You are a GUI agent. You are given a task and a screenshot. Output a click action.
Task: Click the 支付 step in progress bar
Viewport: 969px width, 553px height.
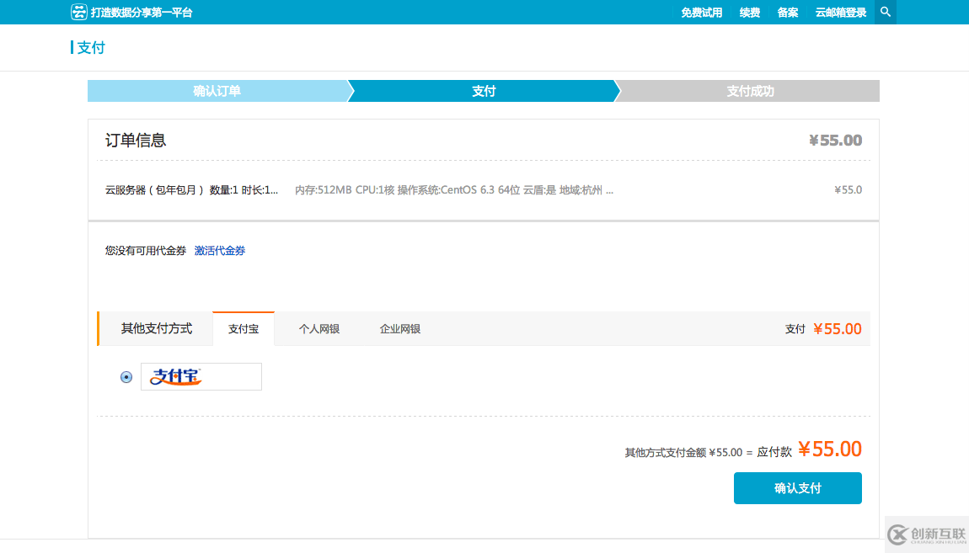[484, 91]
